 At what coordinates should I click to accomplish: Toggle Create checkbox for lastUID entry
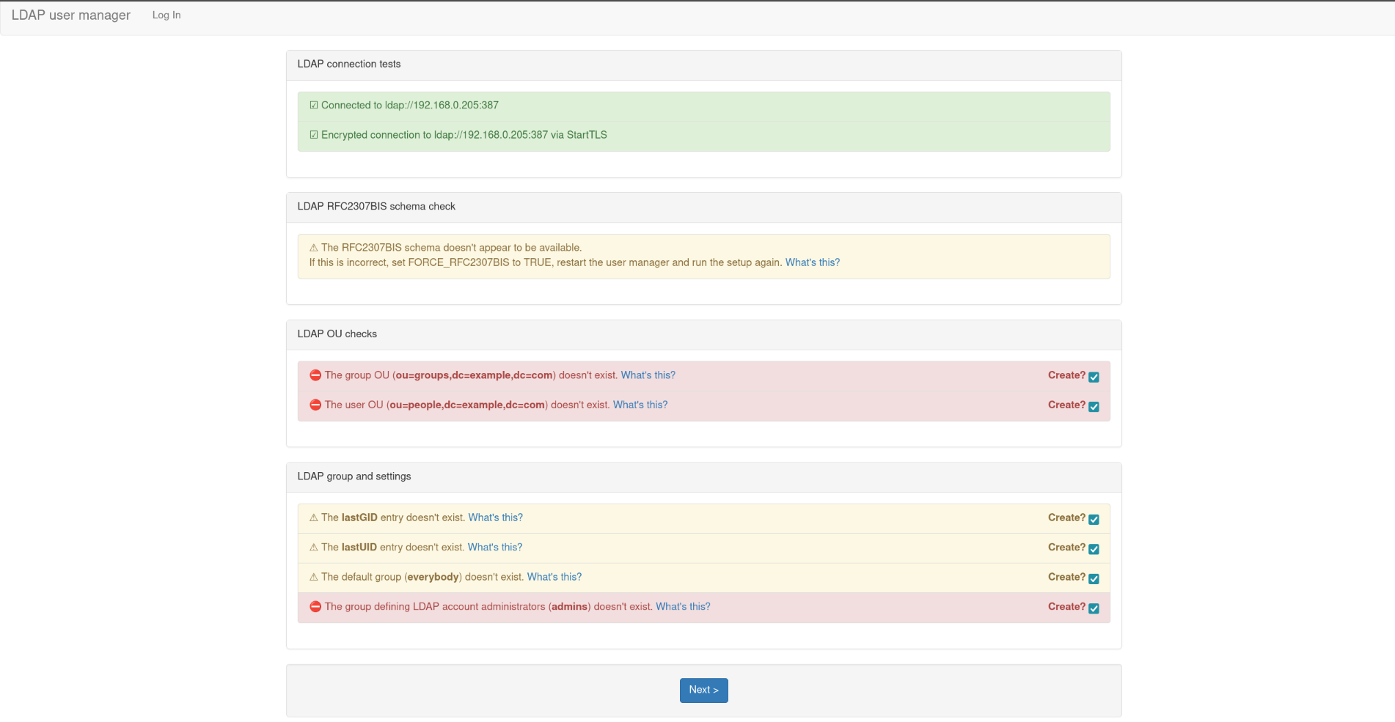(1094, 549)
